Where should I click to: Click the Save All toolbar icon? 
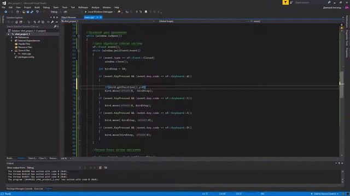[32, 12]
